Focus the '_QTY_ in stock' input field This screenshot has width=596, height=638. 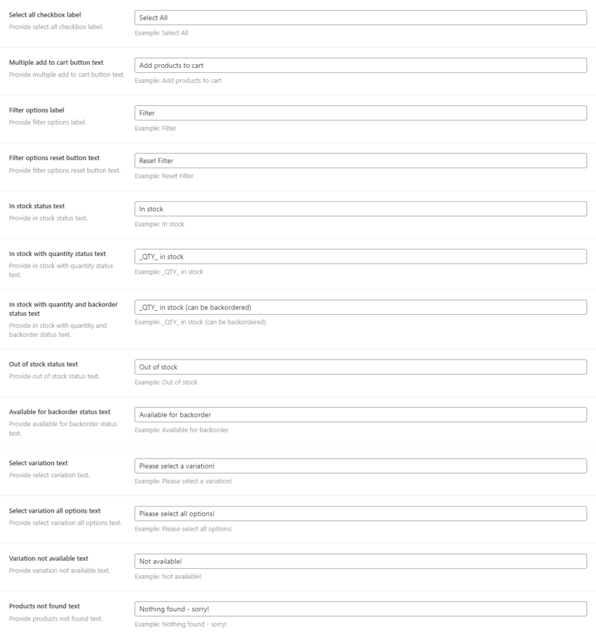(360, 256)
